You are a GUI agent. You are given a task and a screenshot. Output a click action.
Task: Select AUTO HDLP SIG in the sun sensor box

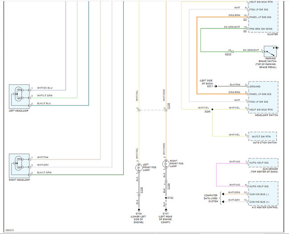[259, 163]
